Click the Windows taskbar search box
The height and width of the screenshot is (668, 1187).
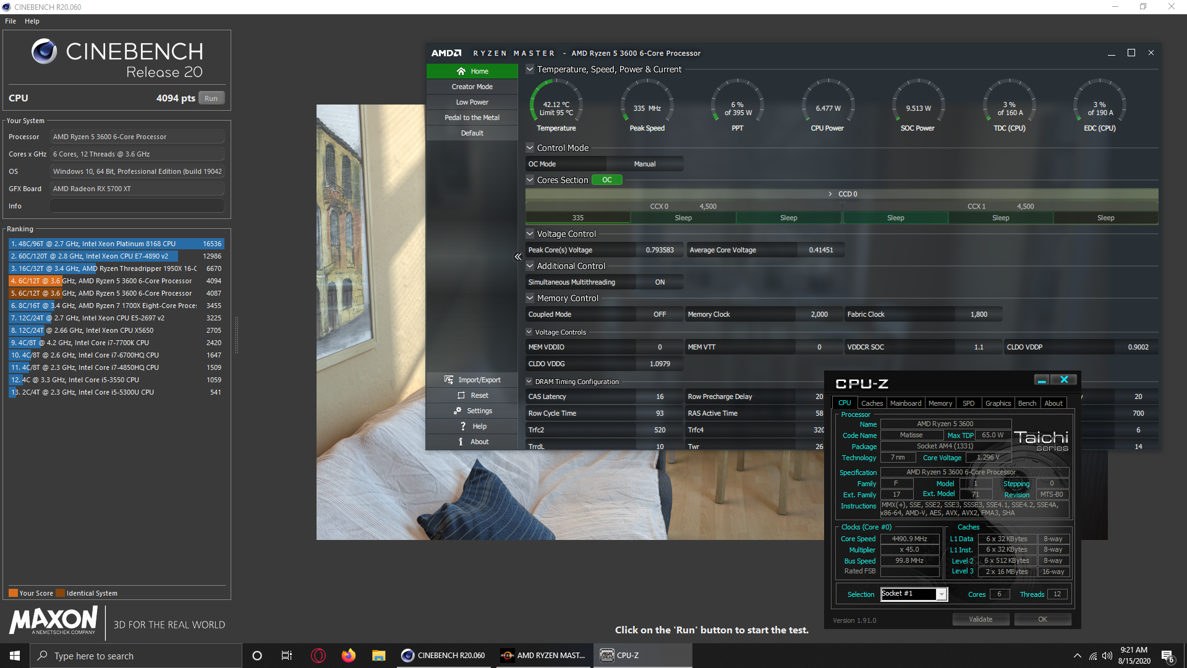pos(136,656)
